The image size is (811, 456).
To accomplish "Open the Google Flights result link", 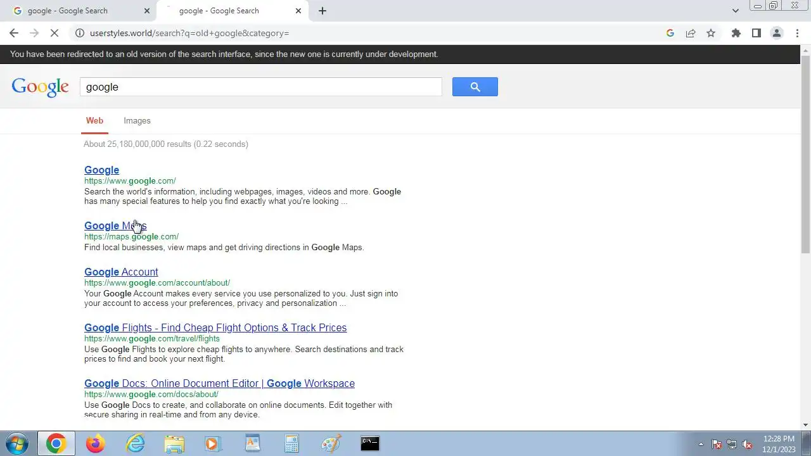I will click(x=215, y=327).
